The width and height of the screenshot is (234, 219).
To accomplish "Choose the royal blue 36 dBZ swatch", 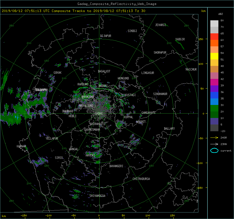I will 214,95.
